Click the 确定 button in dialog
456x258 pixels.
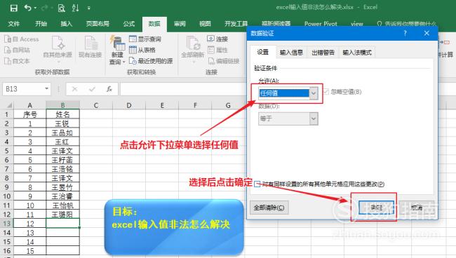click(376, 208)
